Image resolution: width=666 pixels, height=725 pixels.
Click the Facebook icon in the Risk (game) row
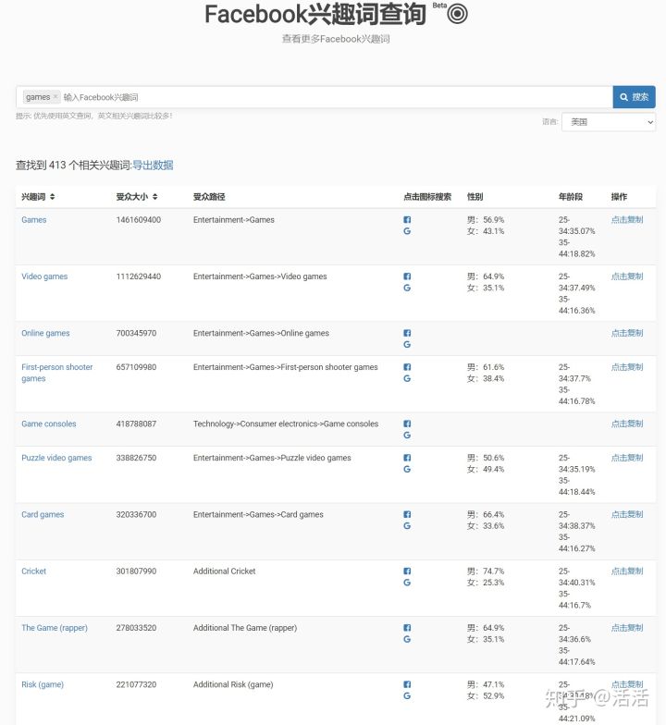407,684
